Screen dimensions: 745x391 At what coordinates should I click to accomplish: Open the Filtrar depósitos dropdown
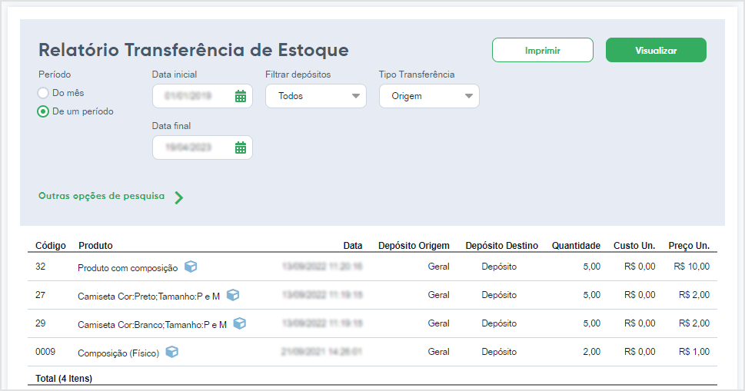tap(316, 96)
